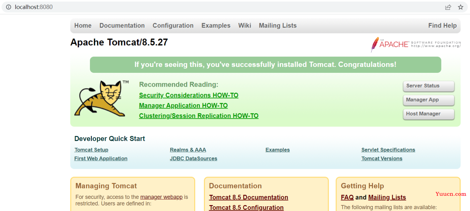470x211 pixels.
Task: Open the Examples nav item in top bar
Action: [216, 26]
